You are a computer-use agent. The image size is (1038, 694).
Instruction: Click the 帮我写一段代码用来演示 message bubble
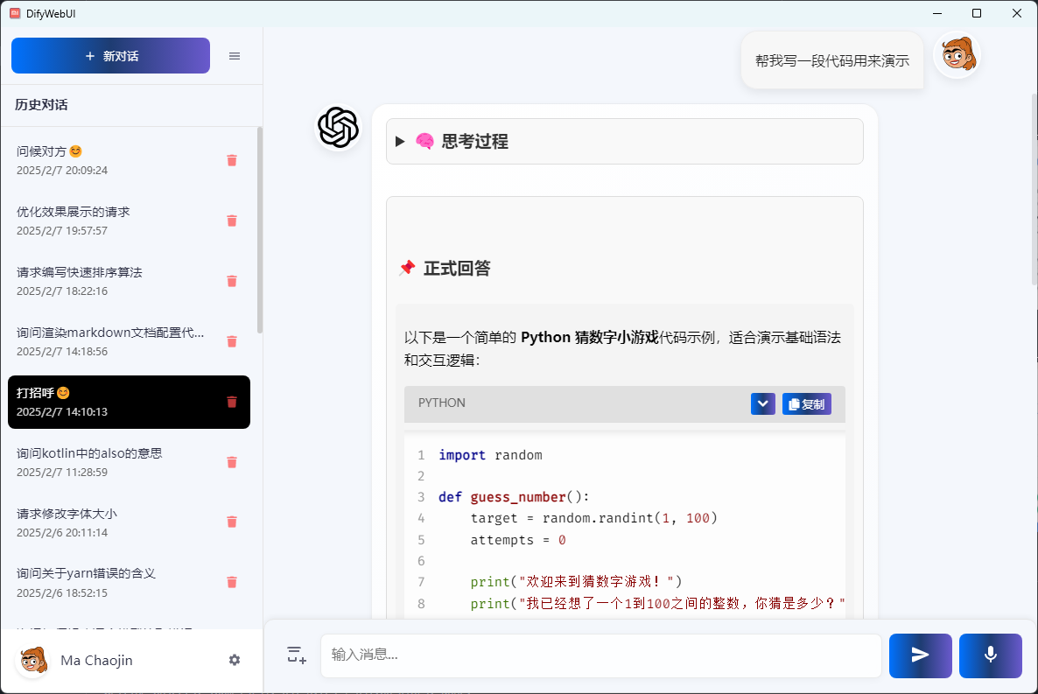coord(832,60)
